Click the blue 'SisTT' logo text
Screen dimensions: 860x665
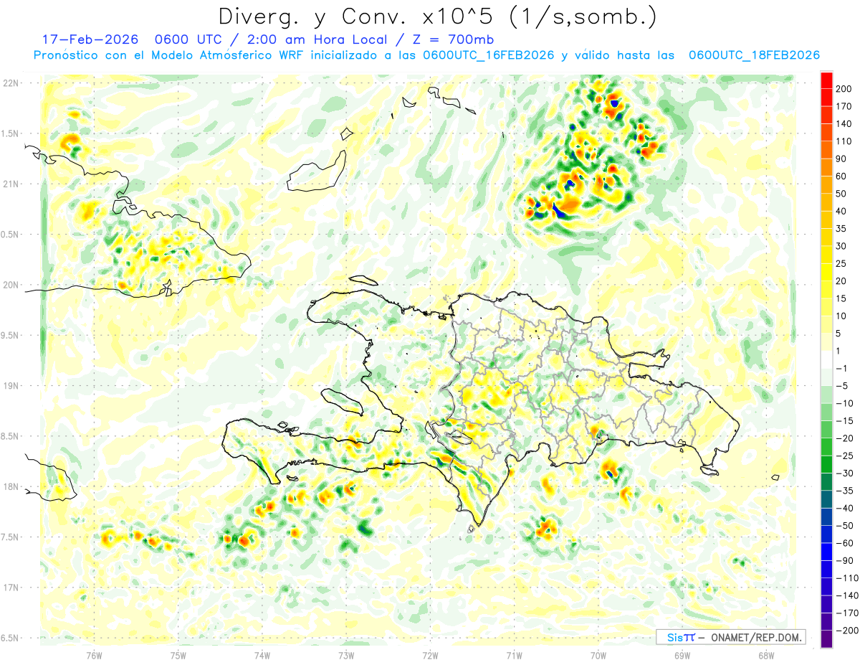coord(680,637)
